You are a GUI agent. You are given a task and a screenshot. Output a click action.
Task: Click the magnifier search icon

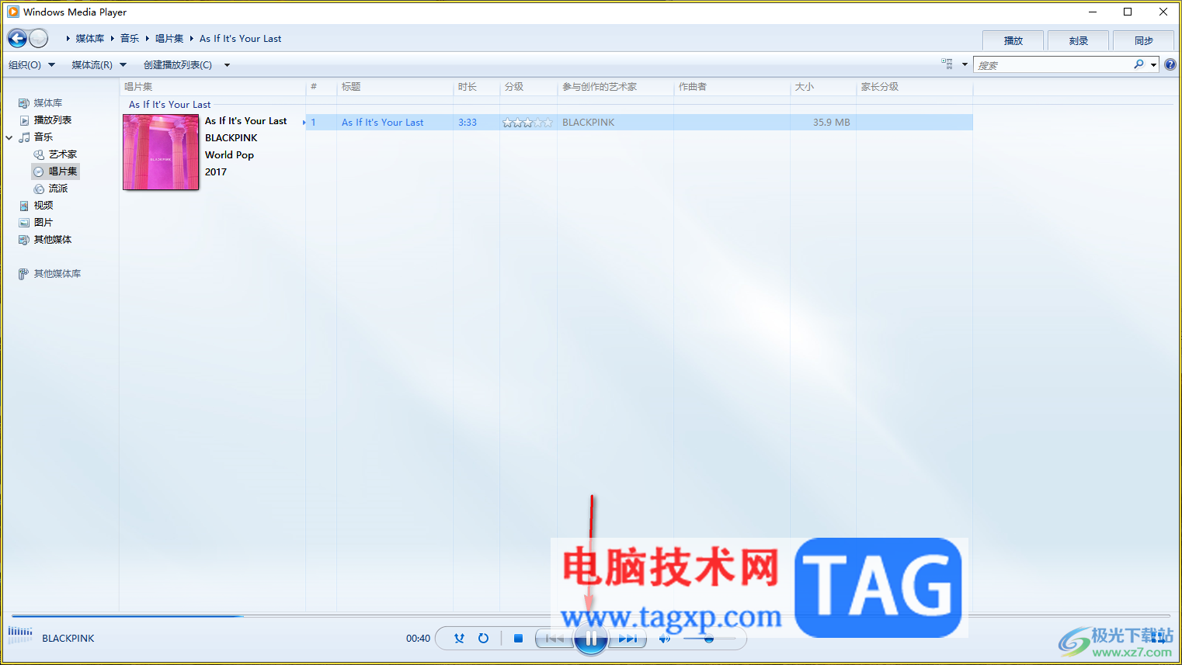tap(1139, 64)
